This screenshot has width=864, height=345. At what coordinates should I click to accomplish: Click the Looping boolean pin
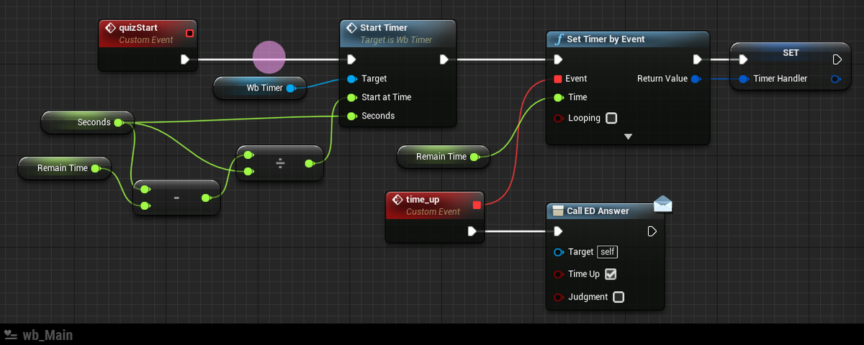pyautogui.click(x=558, y=118)
